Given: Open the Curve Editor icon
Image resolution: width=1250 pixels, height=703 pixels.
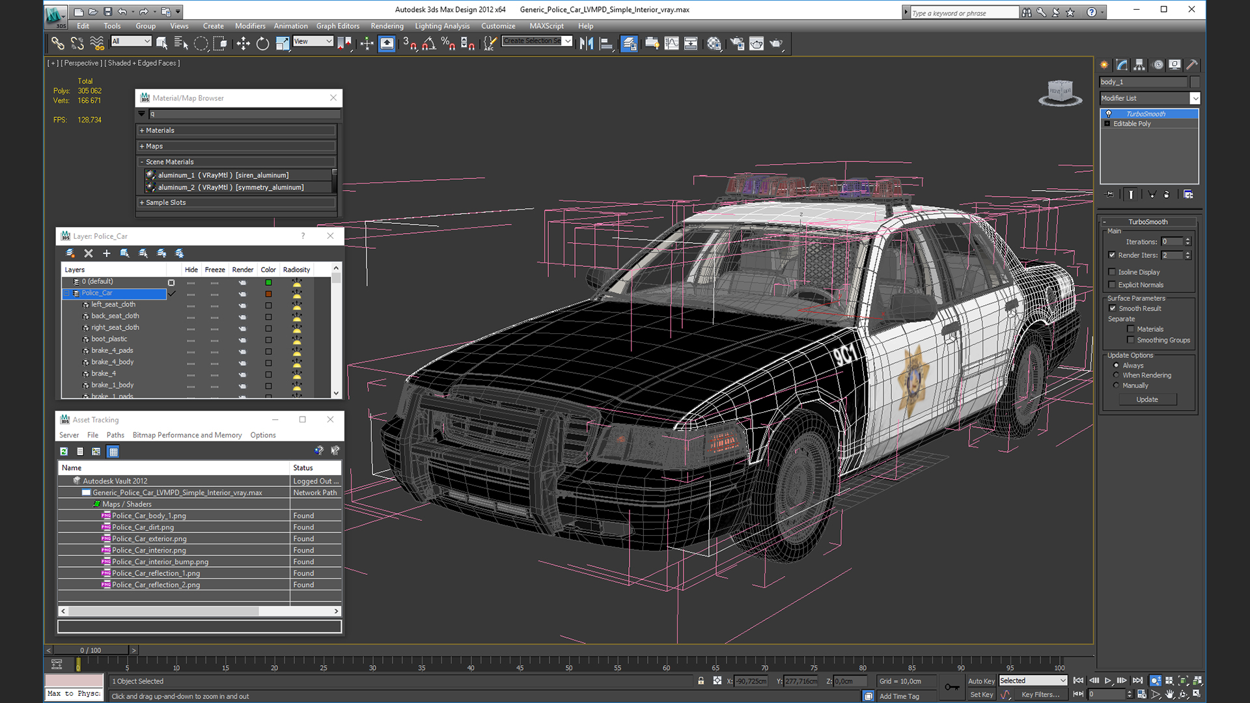Looking at the screenshot, I should point(671,44).
